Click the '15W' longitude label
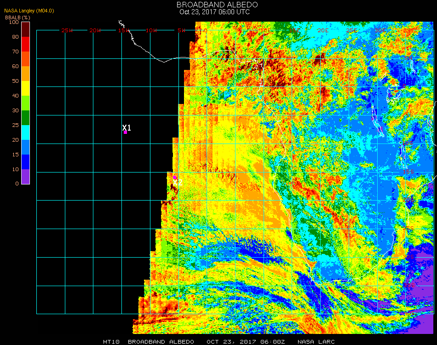The image size is (437, 345). (123, 30)
